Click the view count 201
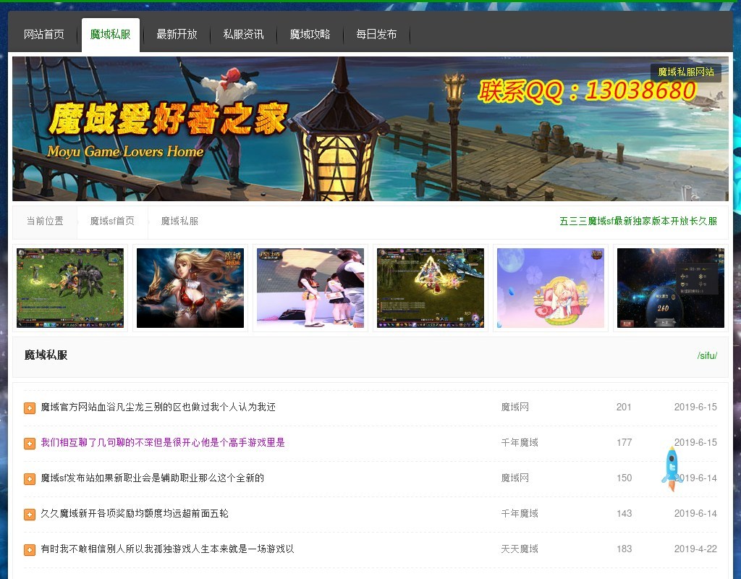Image resolution: width=741 pixels, height=579 pixels. tap(624, 407)
